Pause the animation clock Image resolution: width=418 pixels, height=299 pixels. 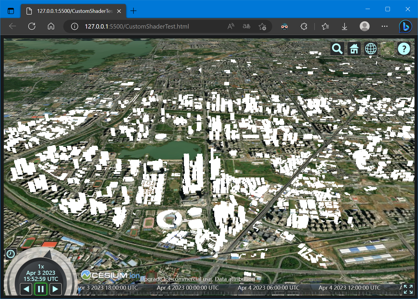pos(41,289)
